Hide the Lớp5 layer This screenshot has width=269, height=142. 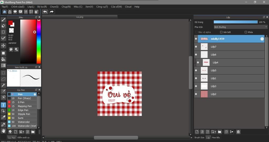[196, 70]
